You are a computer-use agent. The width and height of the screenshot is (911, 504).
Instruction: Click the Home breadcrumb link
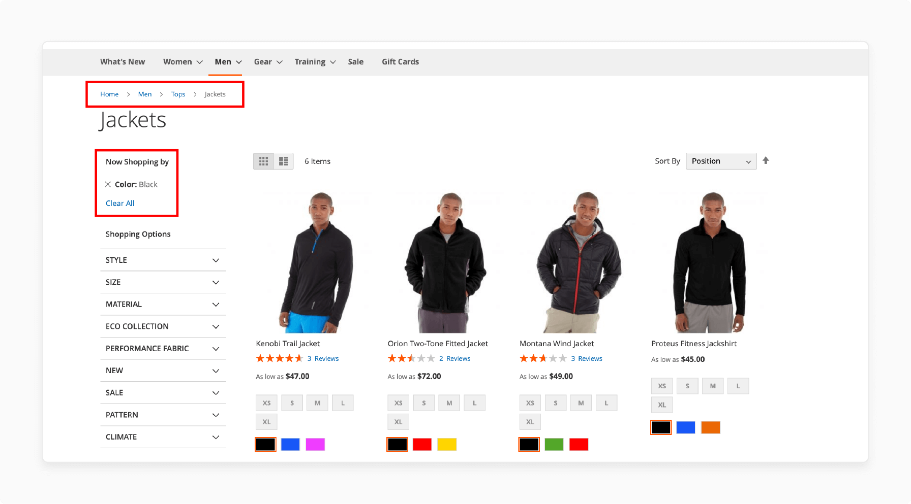click(x=109, y=94)
